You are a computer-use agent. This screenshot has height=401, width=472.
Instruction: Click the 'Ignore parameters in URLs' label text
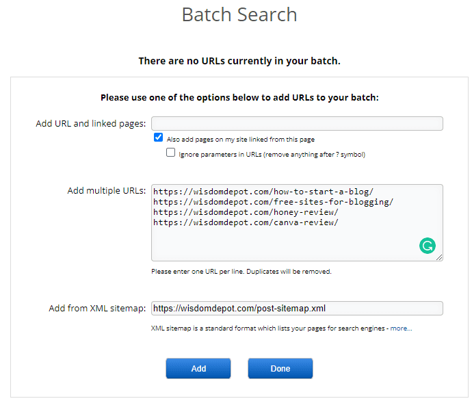point(272,155)
